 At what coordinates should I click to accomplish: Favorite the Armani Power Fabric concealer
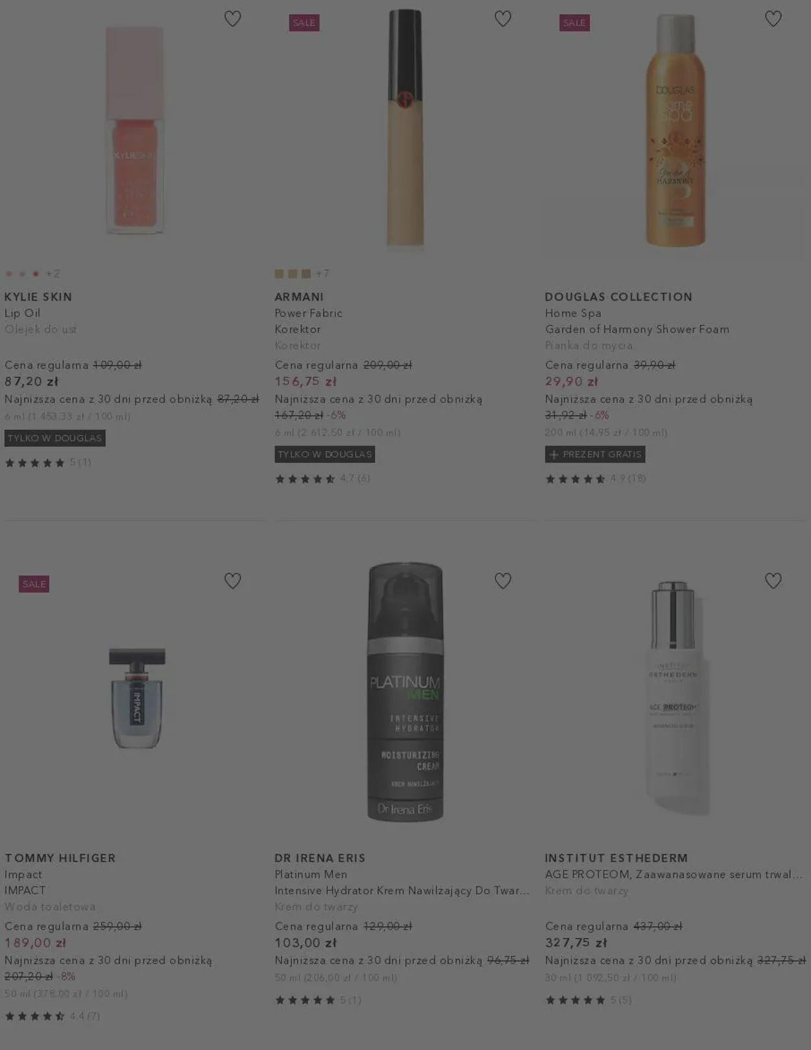503,19
